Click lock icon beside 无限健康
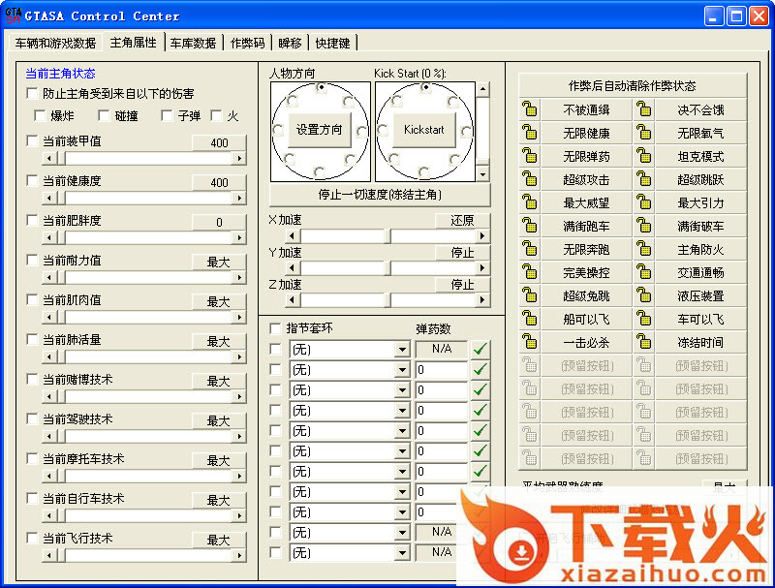Image resolution: width=775 pixels, height=588 pixels. [x=530, y=133]
